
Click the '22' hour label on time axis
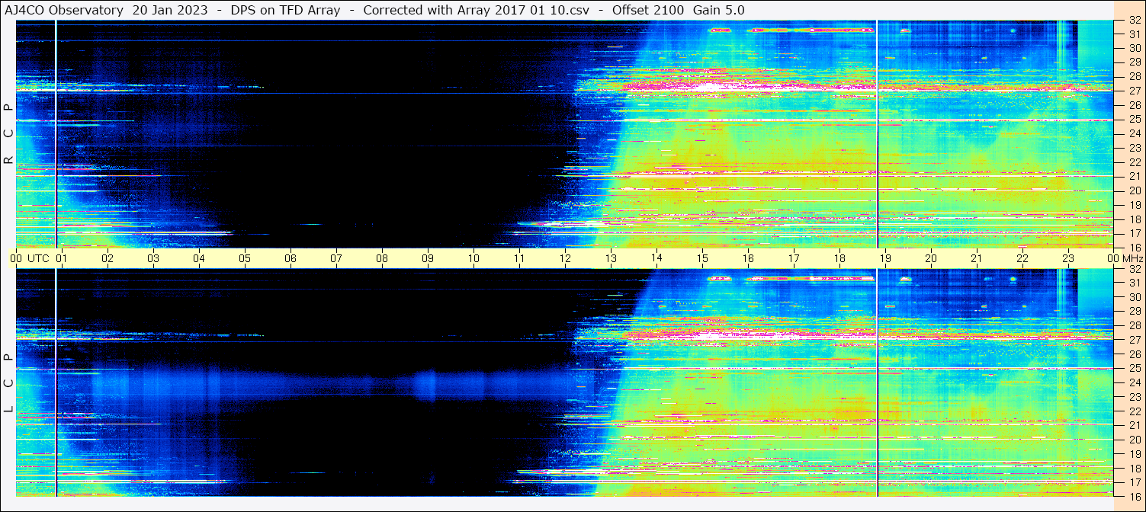pos(1022,258)
